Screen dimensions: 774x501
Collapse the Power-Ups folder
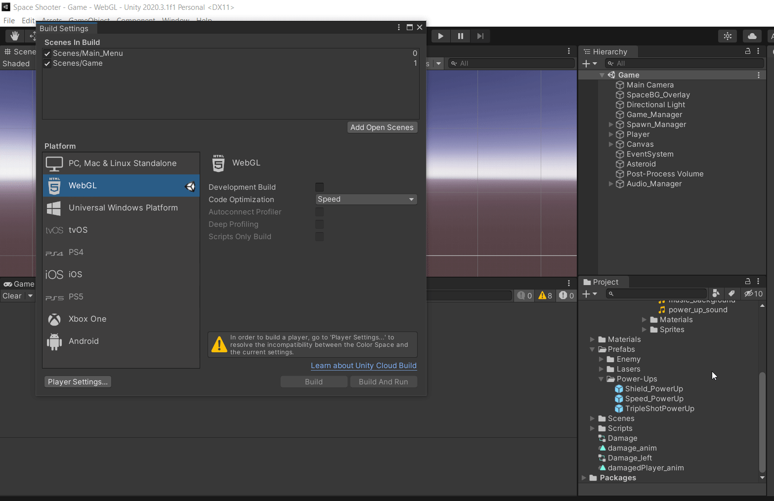pyautogui.click(x=601, y=379)
